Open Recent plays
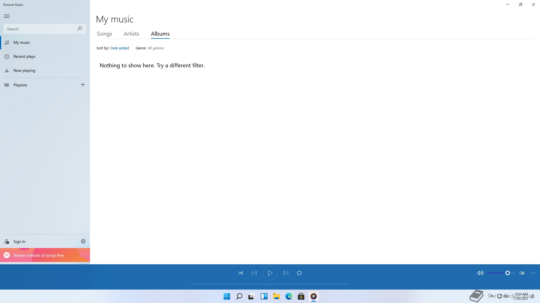This screenshot has height=303, width=540. coord(45,56)
